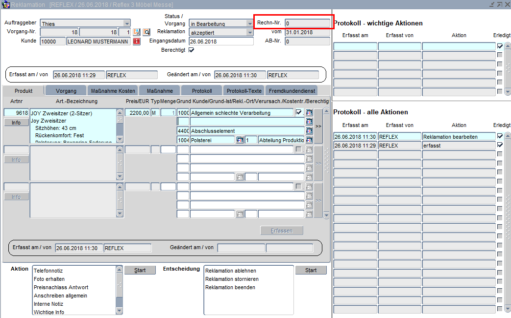The height and width of the screenshot is (318, 511).
Task: Toggle Erledigt checkbox for 'Reklamation bearbeiten'
Action: (500, 136)
